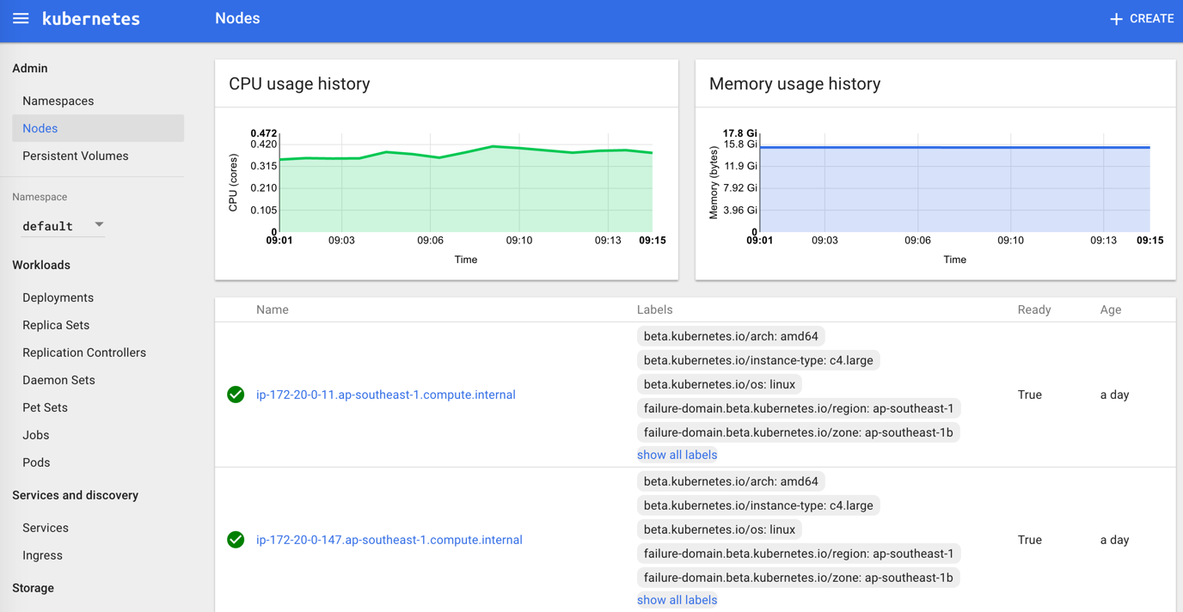Click the Name column header

click(273, 309)
